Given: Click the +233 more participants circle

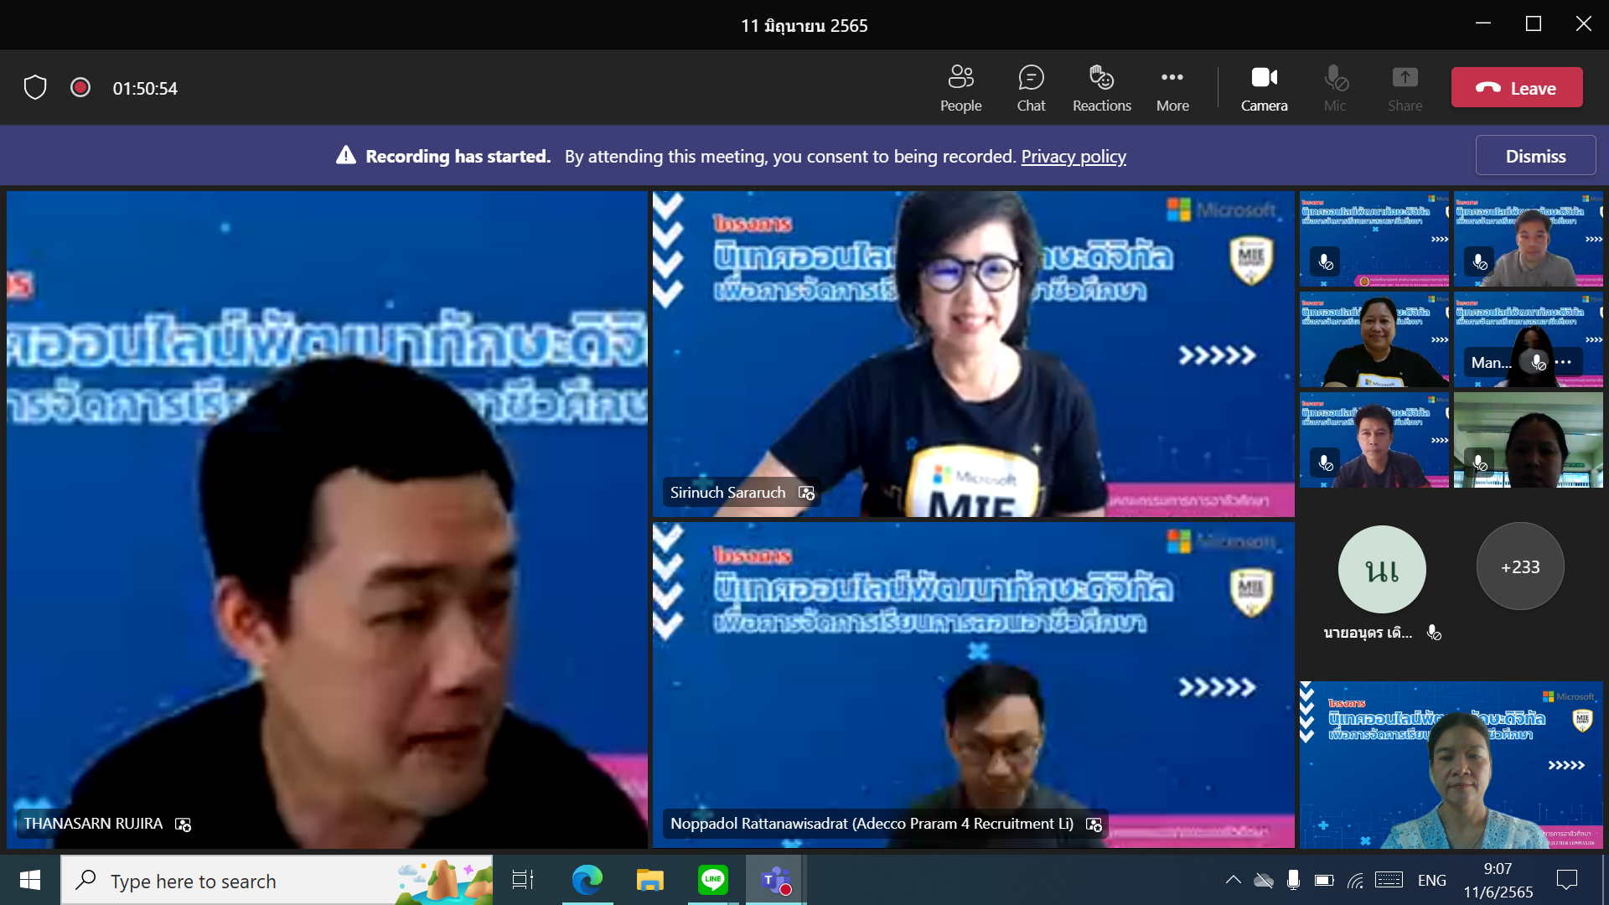Looking at the screenshot, I should point(1519,566).
